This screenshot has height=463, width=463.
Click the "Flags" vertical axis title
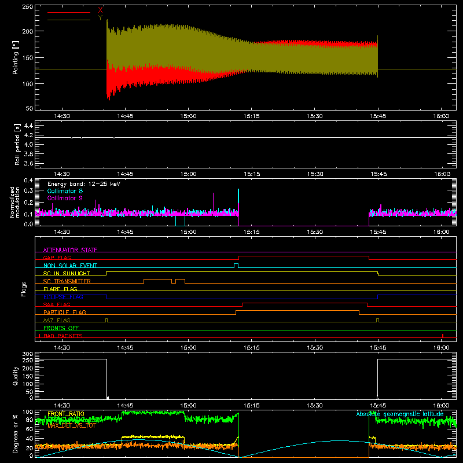(24, 289)
